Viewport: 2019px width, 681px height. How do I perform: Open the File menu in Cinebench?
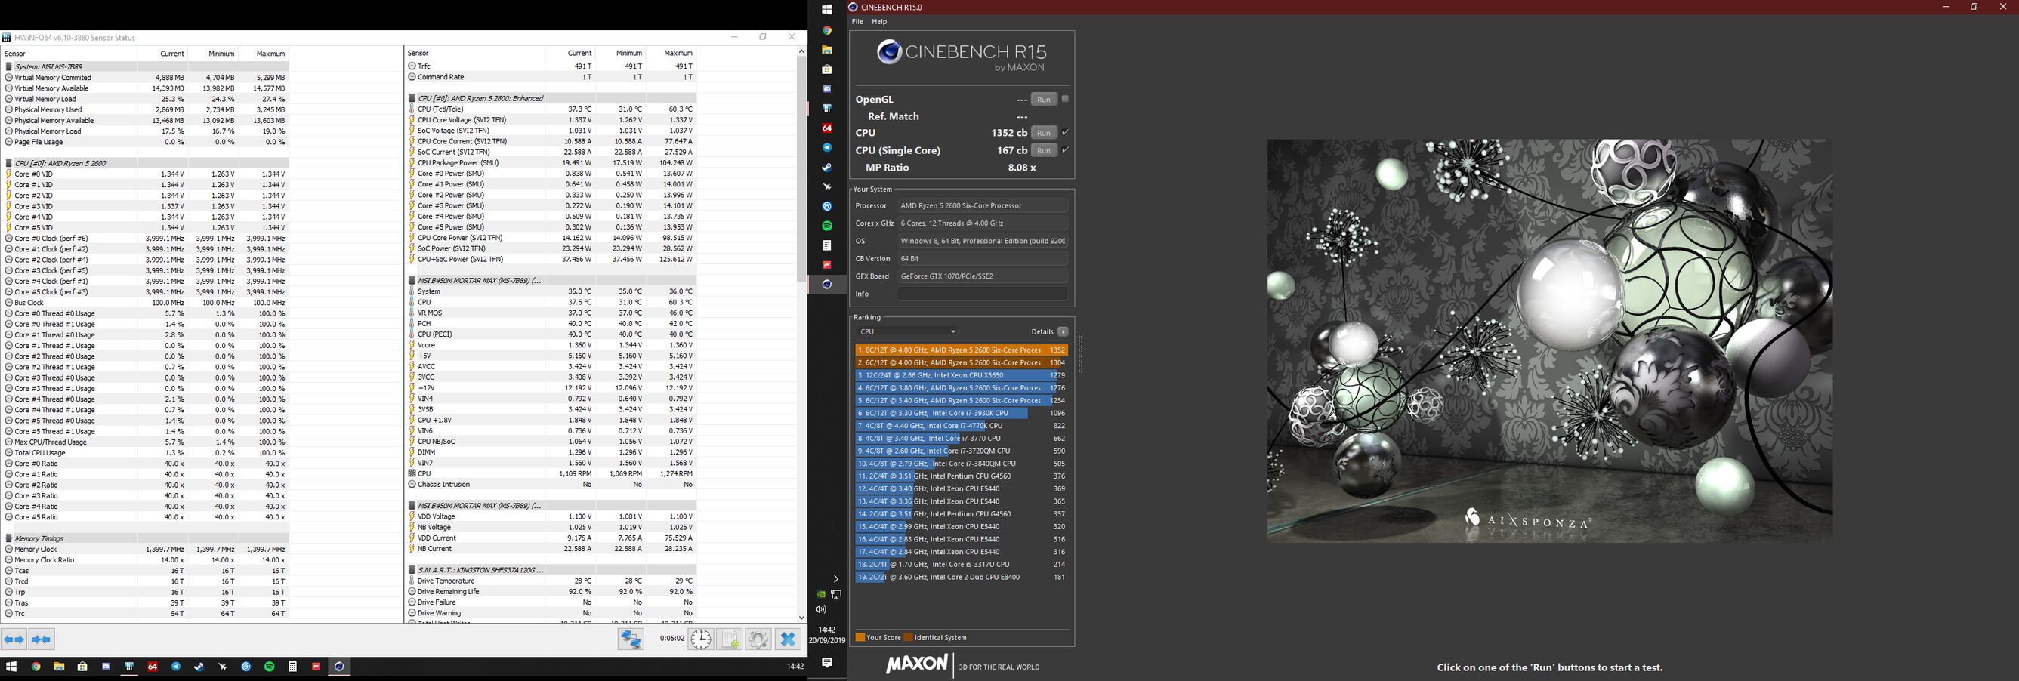coord(857,22)
